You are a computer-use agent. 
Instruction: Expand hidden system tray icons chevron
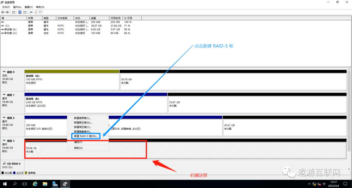pyautogui.click(x=310, y=184)
